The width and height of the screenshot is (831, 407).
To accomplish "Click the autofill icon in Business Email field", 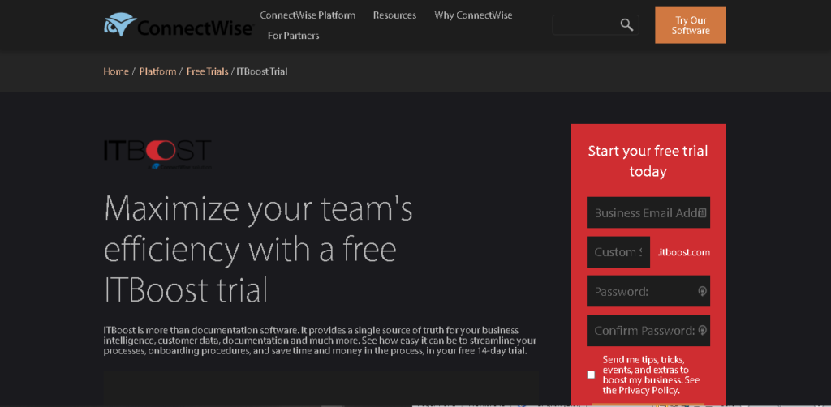I will [x=702, y=212].
